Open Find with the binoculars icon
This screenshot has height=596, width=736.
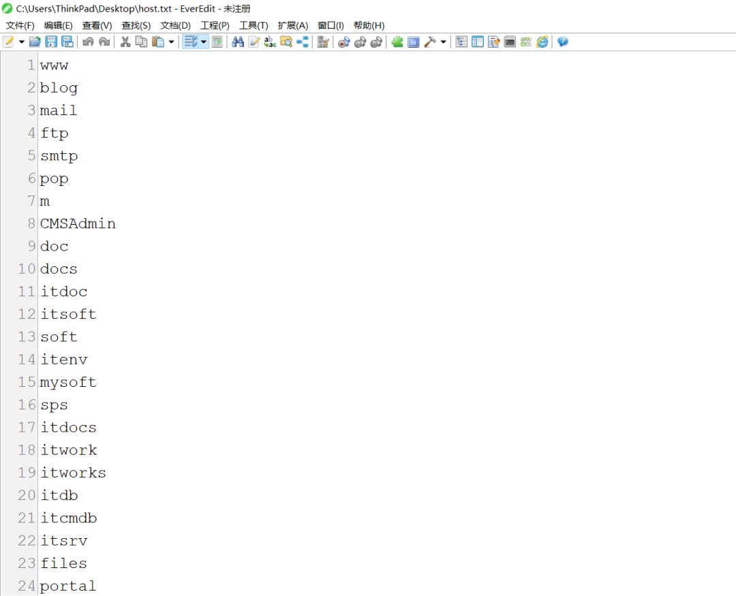[x=238, y=42]
